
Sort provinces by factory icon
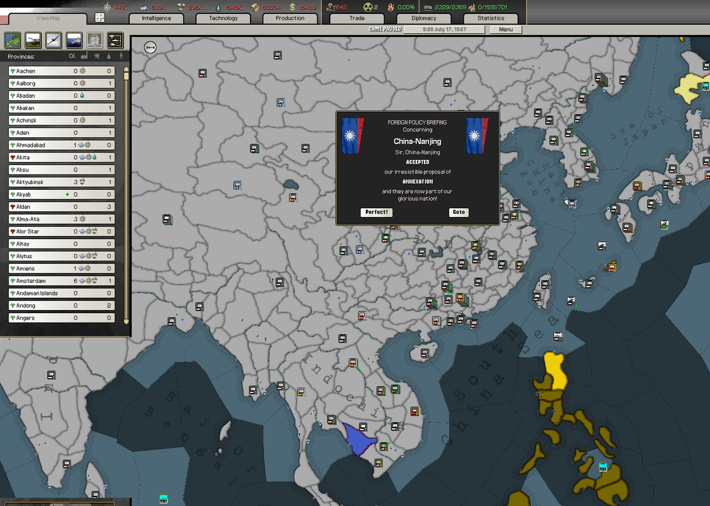point(84,56)
